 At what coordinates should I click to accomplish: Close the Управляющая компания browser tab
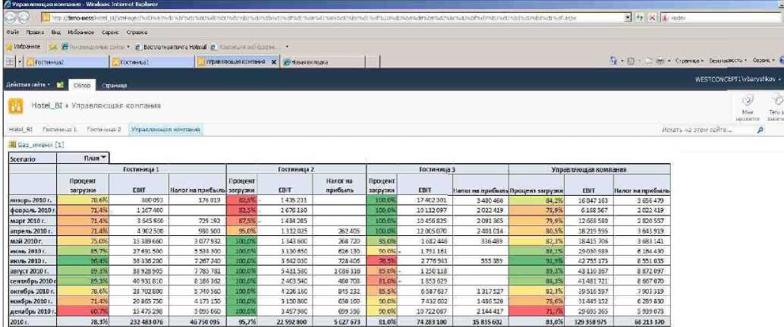(273, 62)
